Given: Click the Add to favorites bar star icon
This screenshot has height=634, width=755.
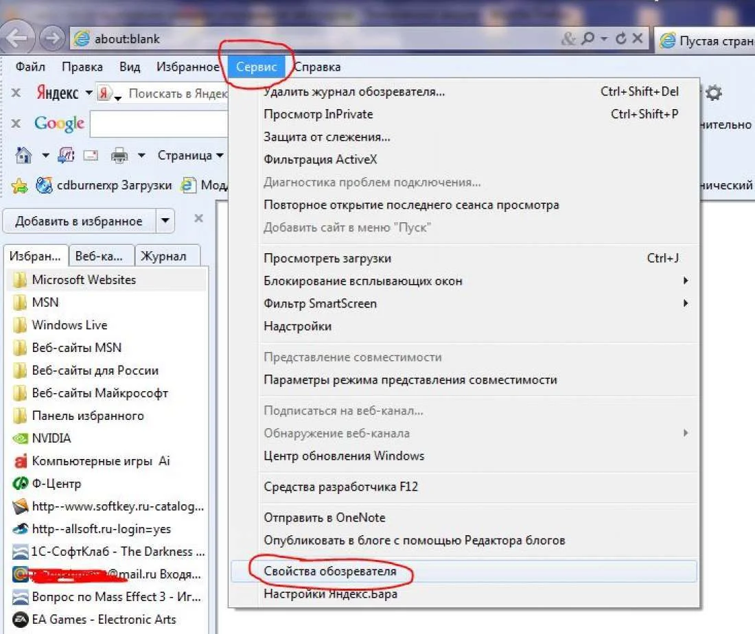Looking at the screenshot, I should pyautogui.click(x=20, y=185).
